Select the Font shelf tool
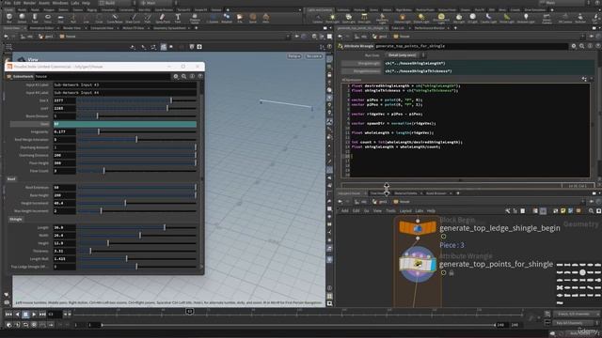602x338 pixels. click(x=178, y=18)
